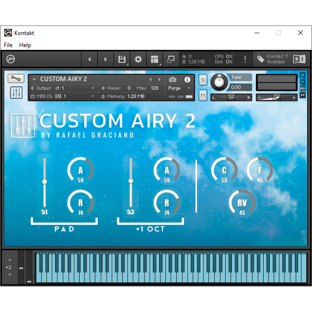Mute the instrument with M button
The height and width of the screenshot is (312, 312).
coord(203,95)
